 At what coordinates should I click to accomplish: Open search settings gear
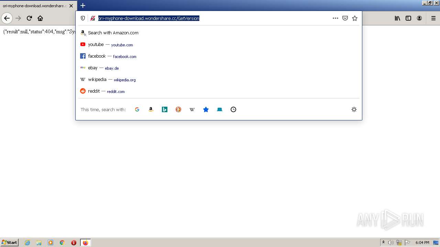[354, 109]
